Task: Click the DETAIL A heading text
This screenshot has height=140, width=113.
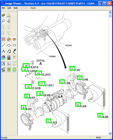Action: pyautogui.click(x=41, y=62)
